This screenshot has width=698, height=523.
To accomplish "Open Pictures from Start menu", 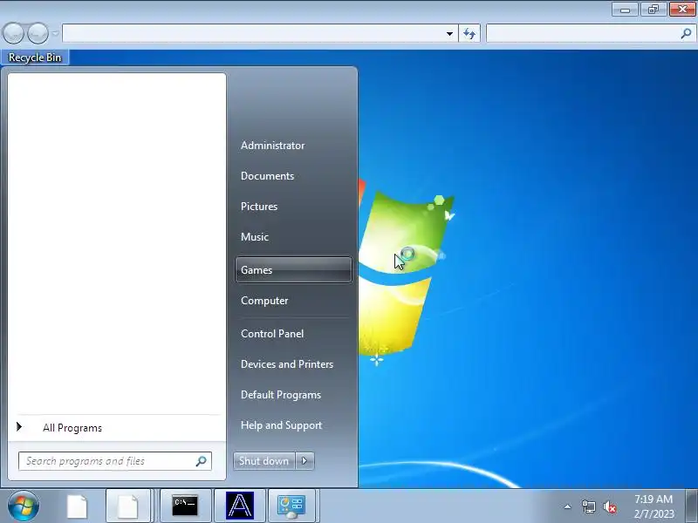I will click(259, 207).
